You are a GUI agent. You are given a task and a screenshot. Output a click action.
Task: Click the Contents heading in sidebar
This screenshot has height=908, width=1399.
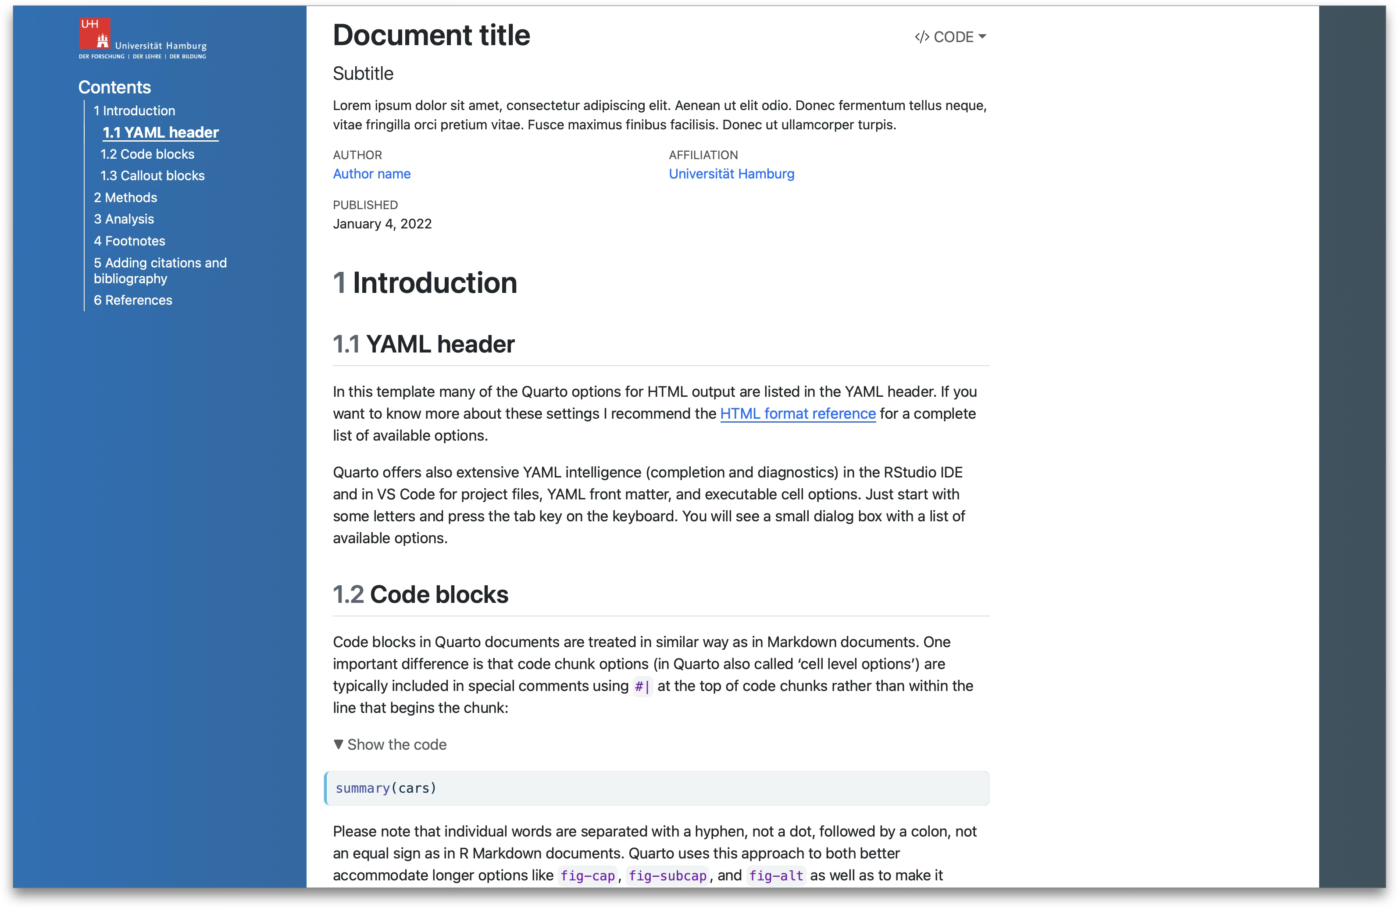tap(114, 87)
